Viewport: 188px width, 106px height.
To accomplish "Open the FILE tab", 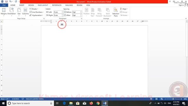I will 4,5.
